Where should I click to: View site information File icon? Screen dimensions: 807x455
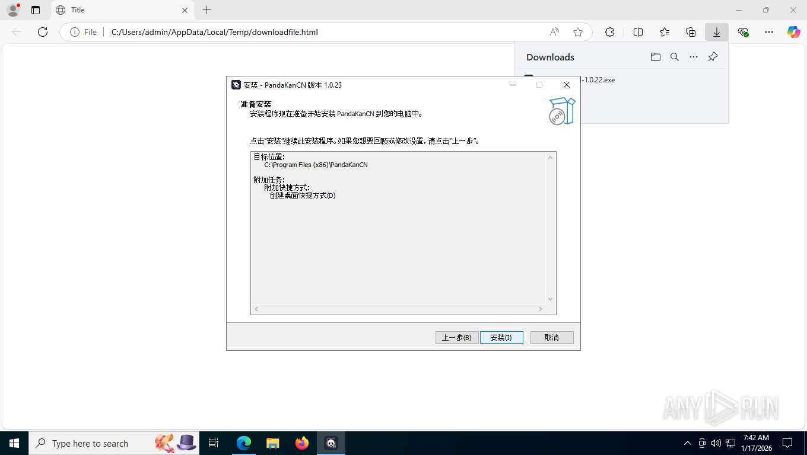click(x=83, y=32)
